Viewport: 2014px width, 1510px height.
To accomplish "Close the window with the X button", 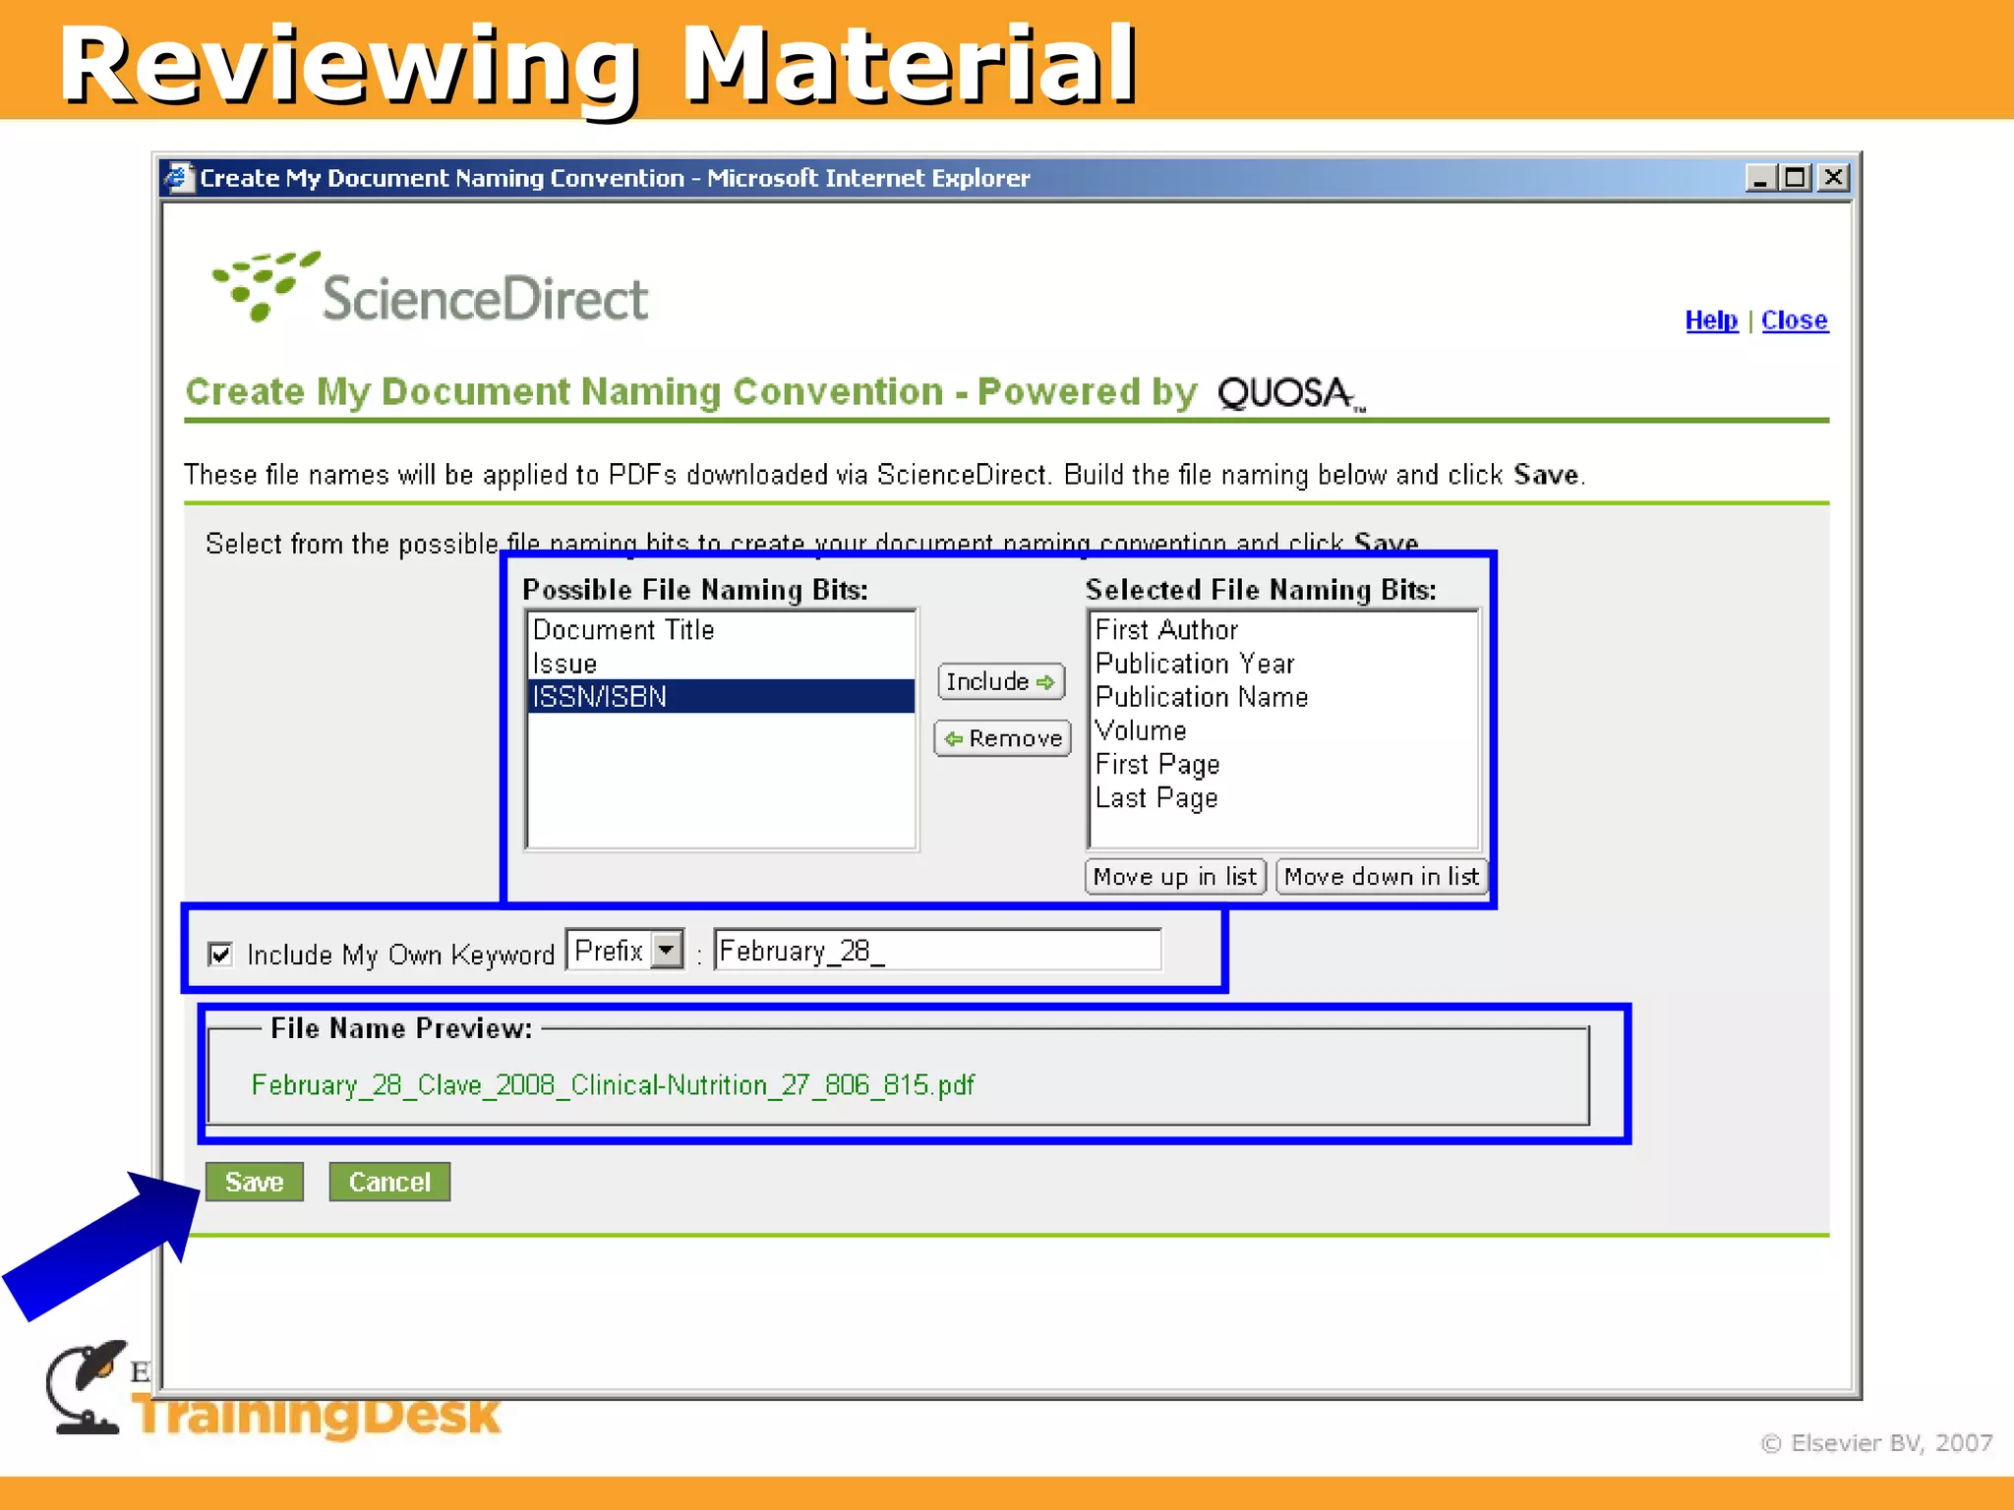I will point(1833,178).
